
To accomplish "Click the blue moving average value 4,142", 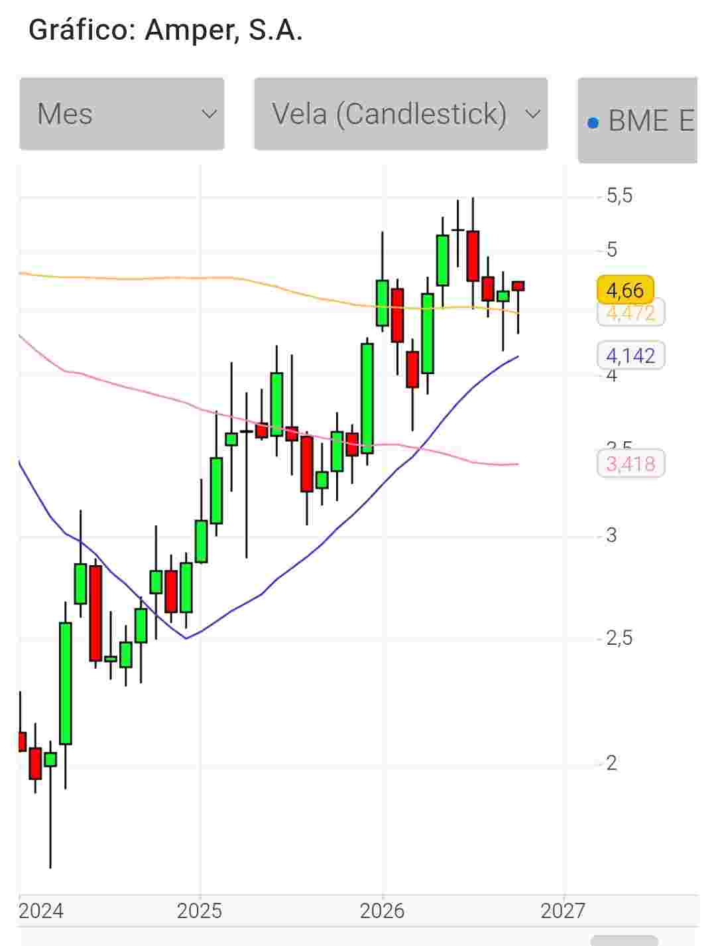I will pyautogui.click(x=631, y=356).
